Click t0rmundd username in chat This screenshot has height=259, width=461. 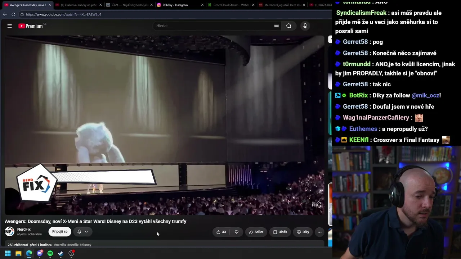click(x=357, y=64)
